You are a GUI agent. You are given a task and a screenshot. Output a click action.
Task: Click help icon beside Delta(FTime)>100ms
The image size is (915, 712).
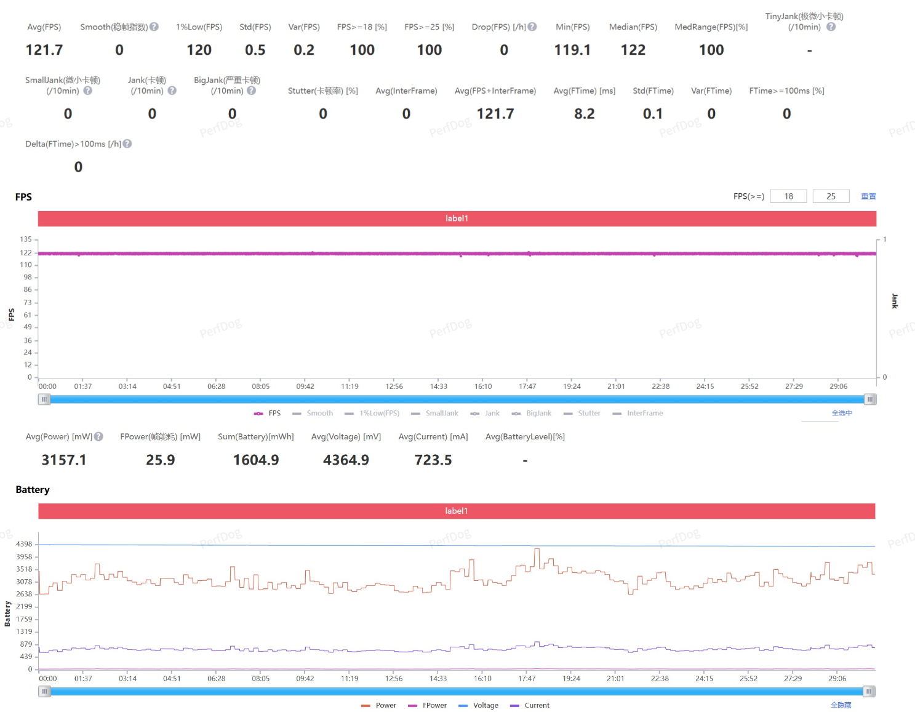(127, 144)
